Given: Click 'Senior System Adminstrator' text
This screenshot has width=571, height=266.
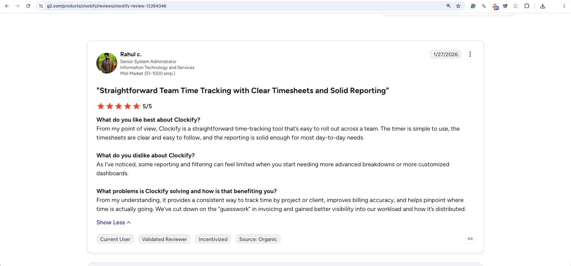Looking at the screenshot, I should [x=148, y=62].
